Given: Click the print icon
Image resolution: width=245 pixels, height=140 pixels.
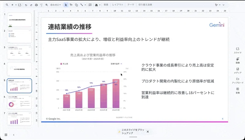Looking at the screenshot, I should 36,5.
